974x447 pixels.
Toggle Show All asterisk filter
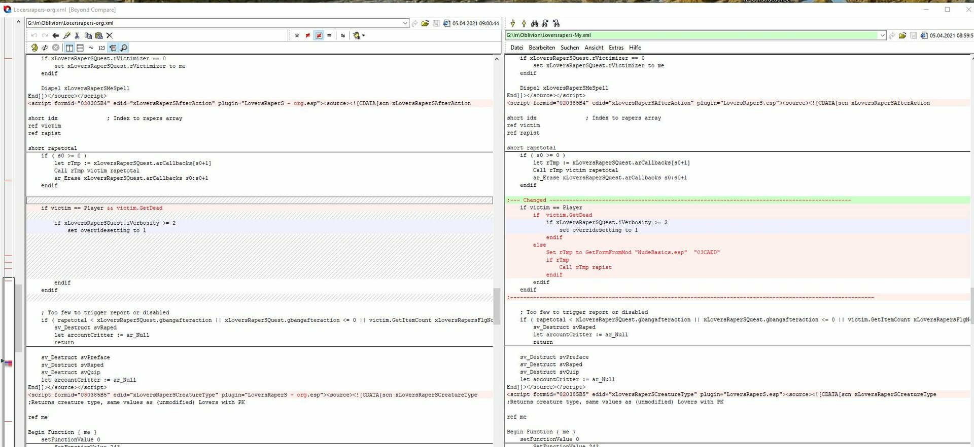pos(297,35)
